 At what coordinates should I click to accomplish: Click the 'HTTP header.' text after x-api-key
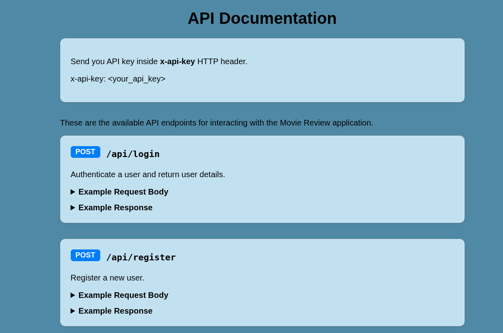(x=222, y=62)
